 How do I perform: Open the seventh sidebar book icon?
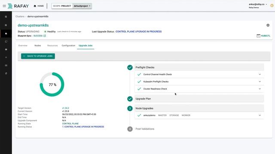coord(6,65)
